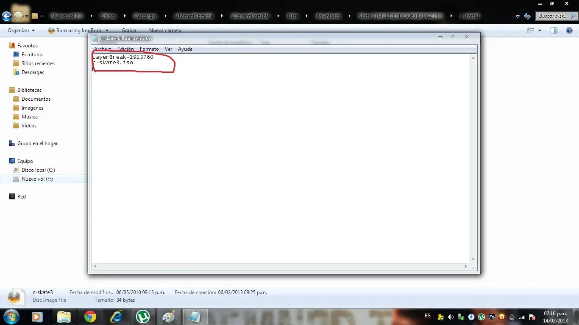Select Nuevo vol (F:) in navigation pane
This screenshot has height=325, width=579.
pos(37,179)
